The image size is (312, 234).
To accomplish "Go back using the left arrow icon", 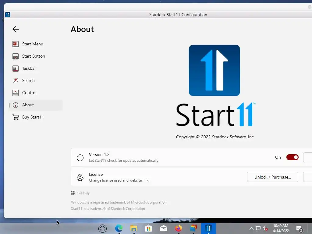I will point(16,29).
